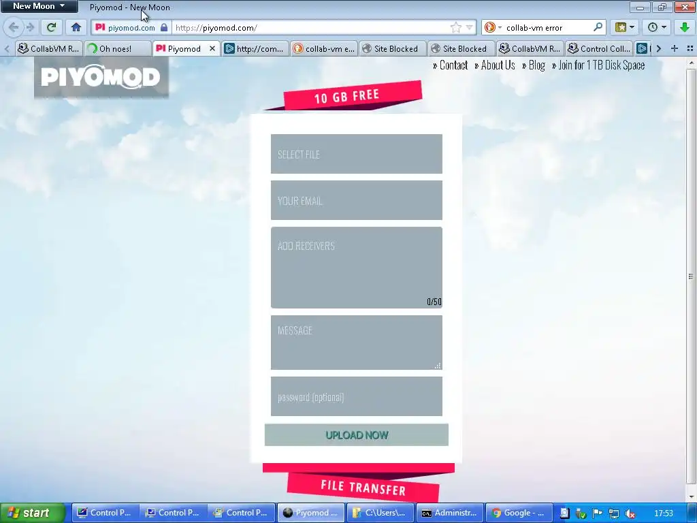Image resolution: width=697 pixels, height=523 pixels.
Task: Bookmark this page with the star icon
Action: click(x=455, y=27)
